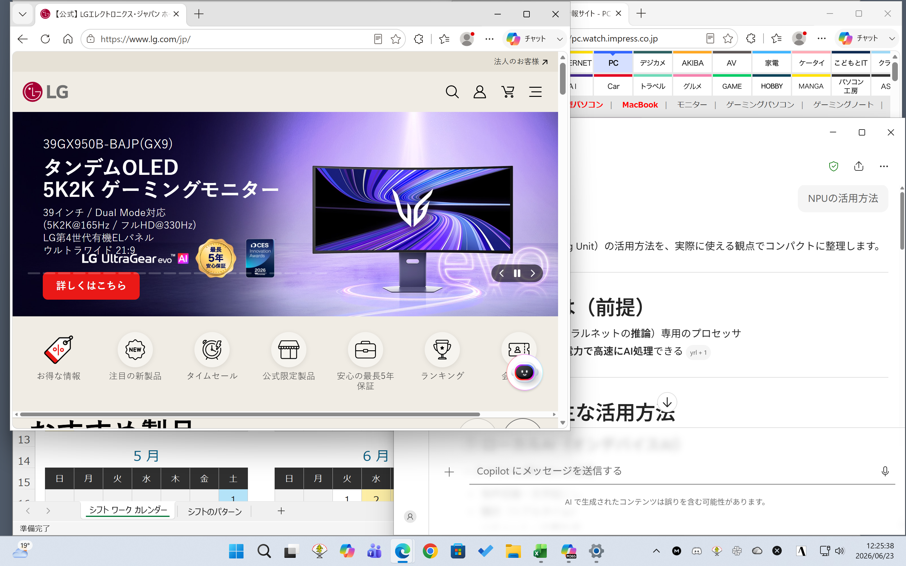Open the taskbar weather widget
Screen dimensions: 906x566
point(22,550)
